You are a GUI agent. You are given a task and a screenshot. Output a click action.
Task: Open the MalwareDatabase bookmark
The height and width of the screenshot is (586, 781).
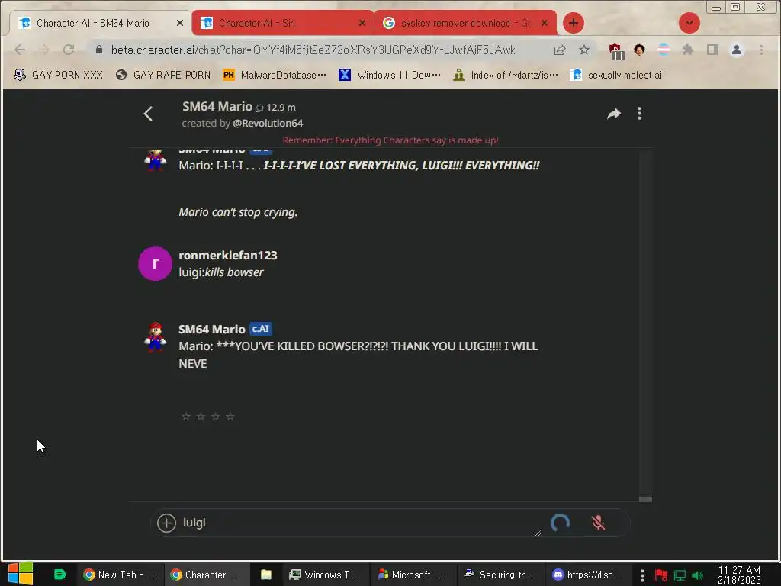[275, 75]
